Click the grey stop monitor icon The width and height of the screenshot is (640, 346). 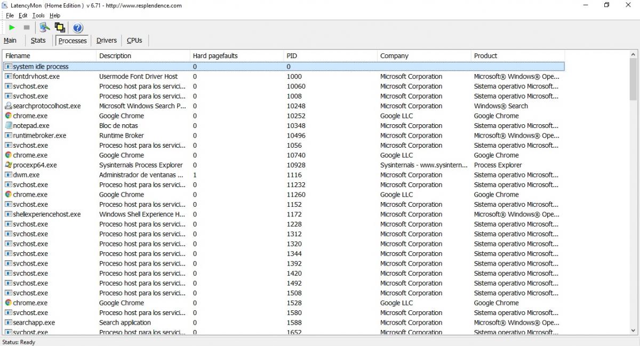click(x=27, y=27)
